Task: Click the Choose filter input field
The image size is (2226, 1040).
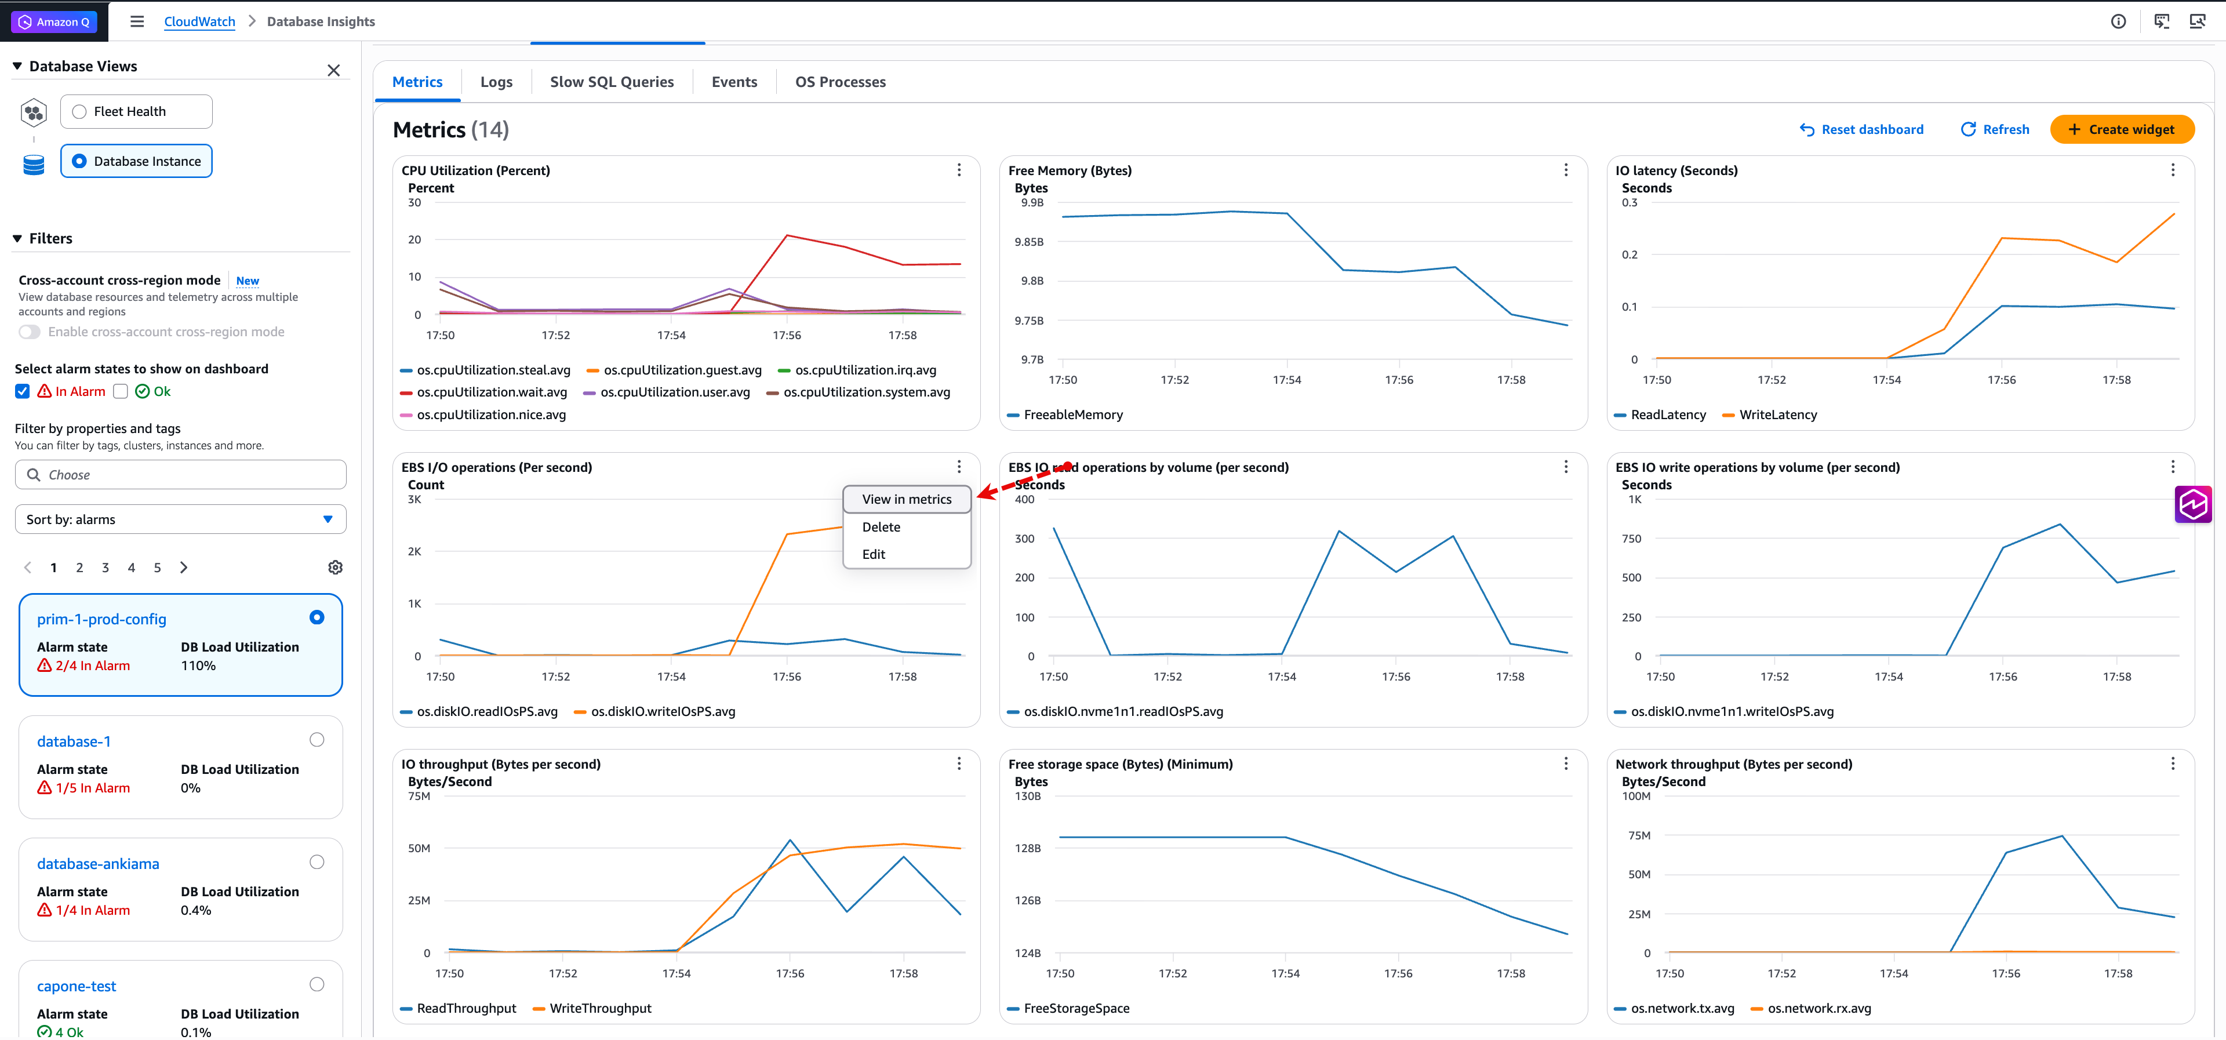Action: tap(181, 475)
